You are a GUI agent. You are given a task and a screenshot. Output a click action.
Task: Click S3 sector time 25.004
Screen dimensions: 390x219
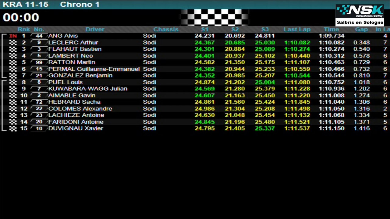coord(265,82)
